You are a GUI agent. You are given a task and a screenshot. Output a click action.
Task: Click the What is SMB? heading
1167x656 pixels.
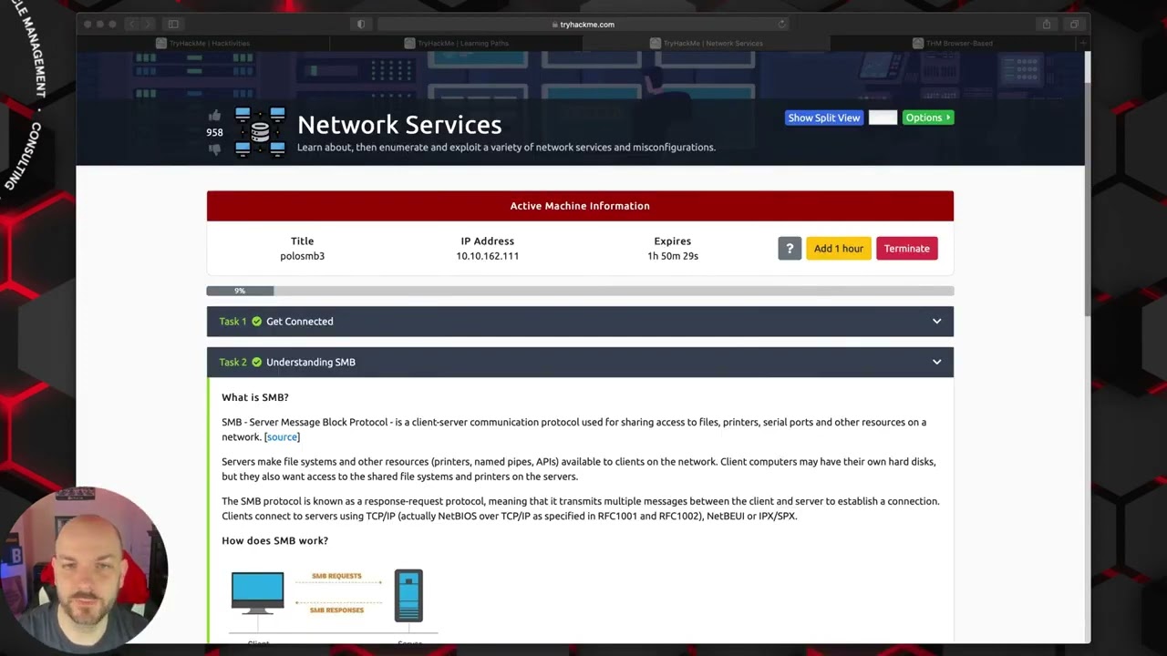click(x=255, y=397)
